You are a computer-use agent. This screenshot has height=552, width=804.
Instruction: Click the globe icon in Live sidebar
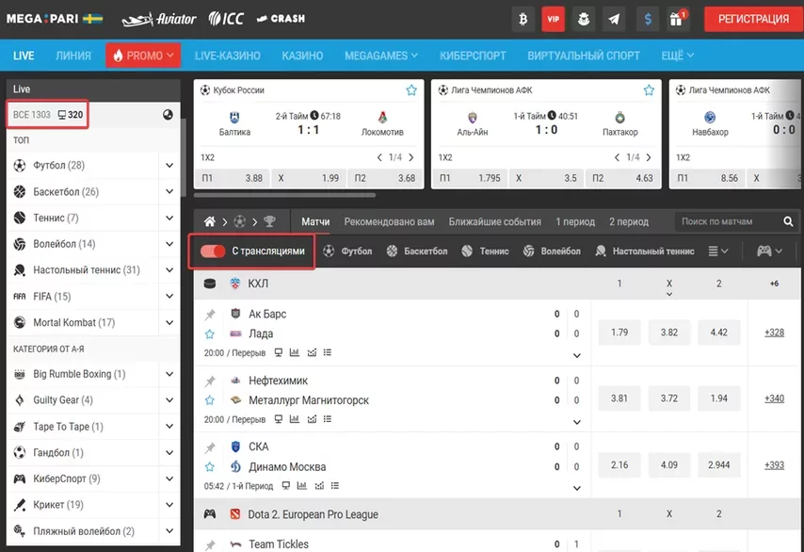(168, 115)
